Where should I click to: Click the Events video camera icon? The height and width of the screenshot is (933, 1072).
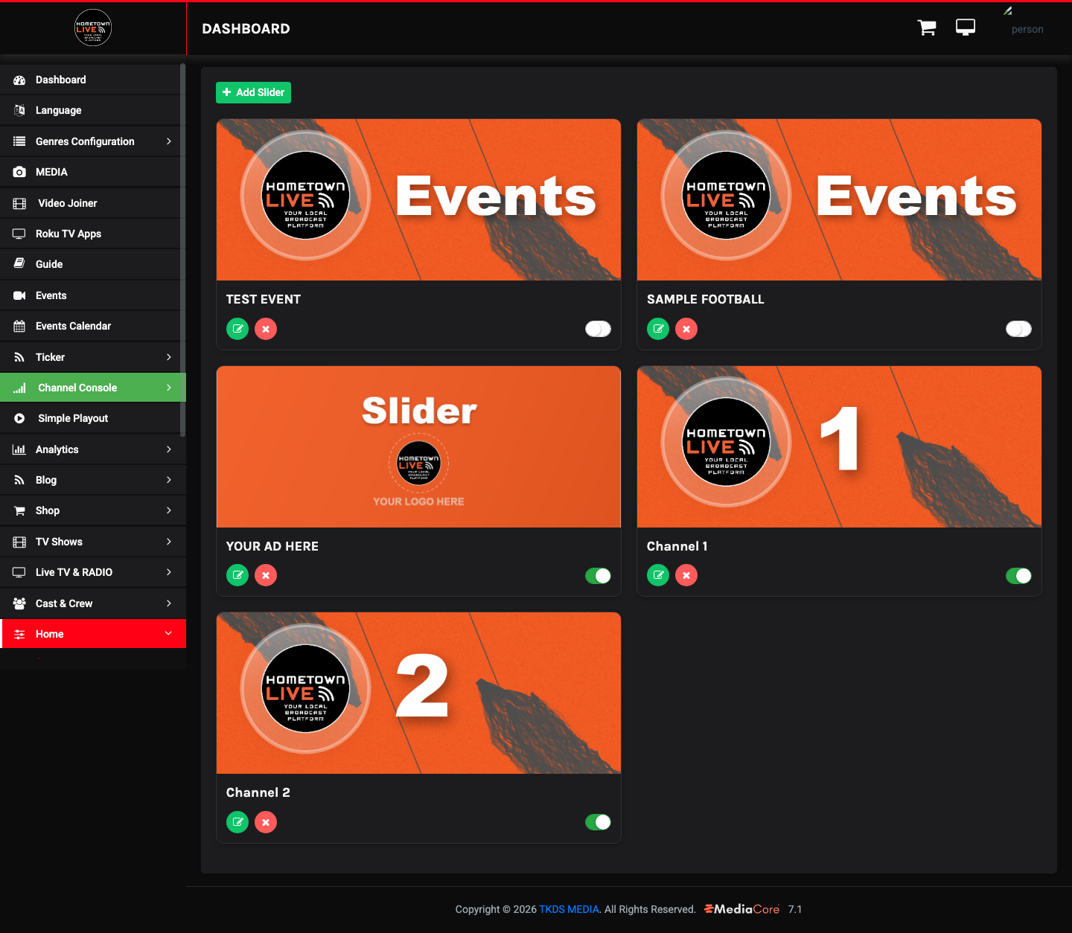click(19, 295)
